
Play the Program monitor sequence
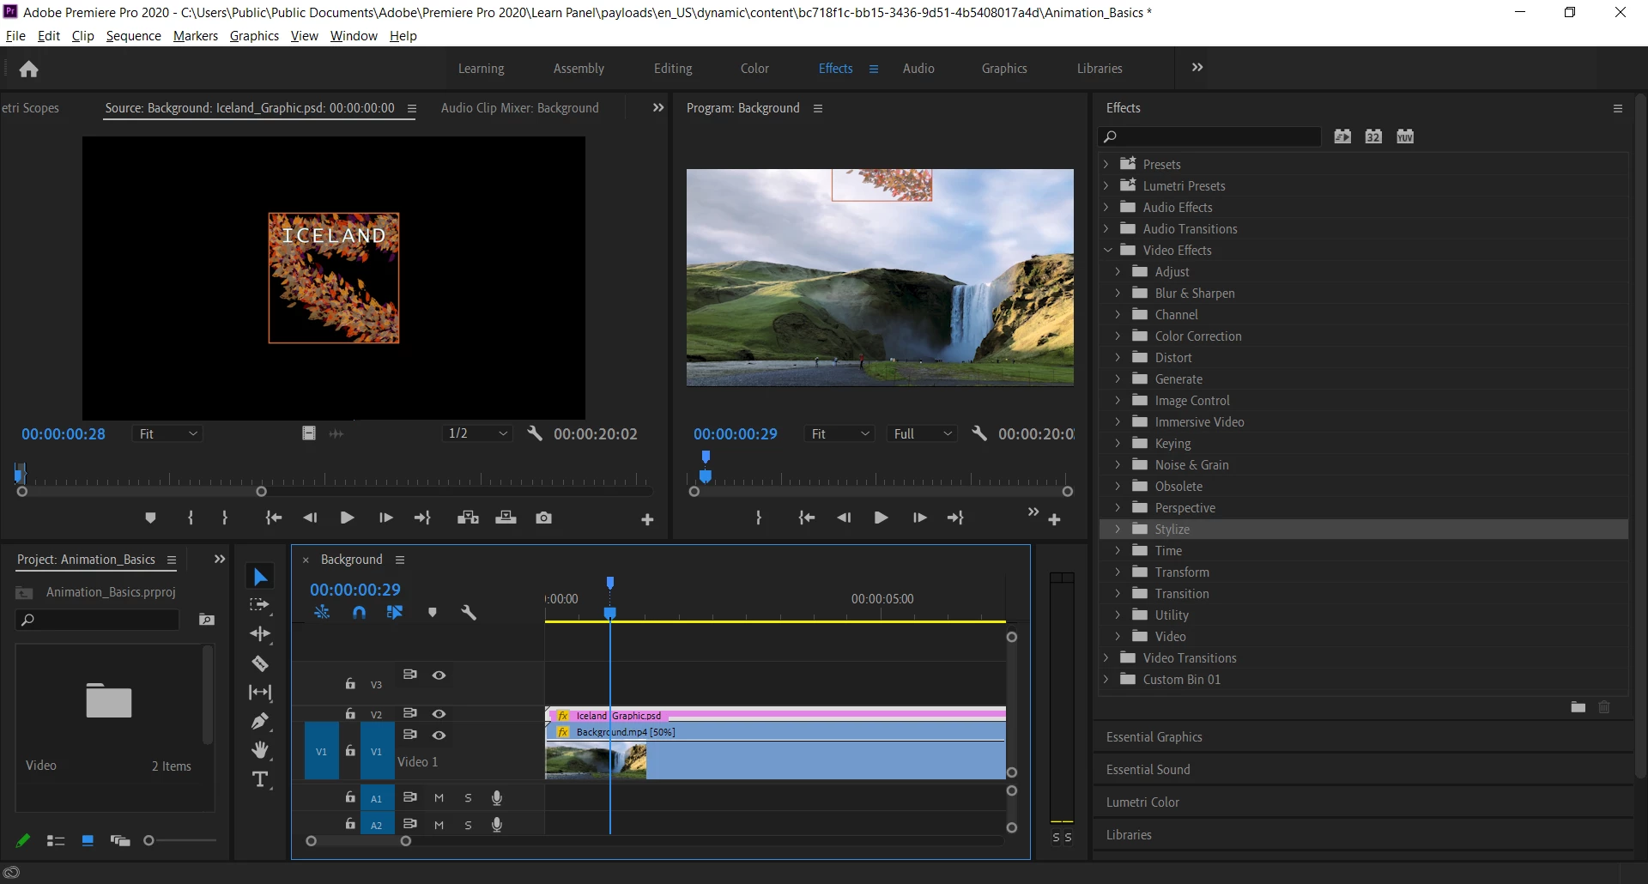click(x=881, y=518)
